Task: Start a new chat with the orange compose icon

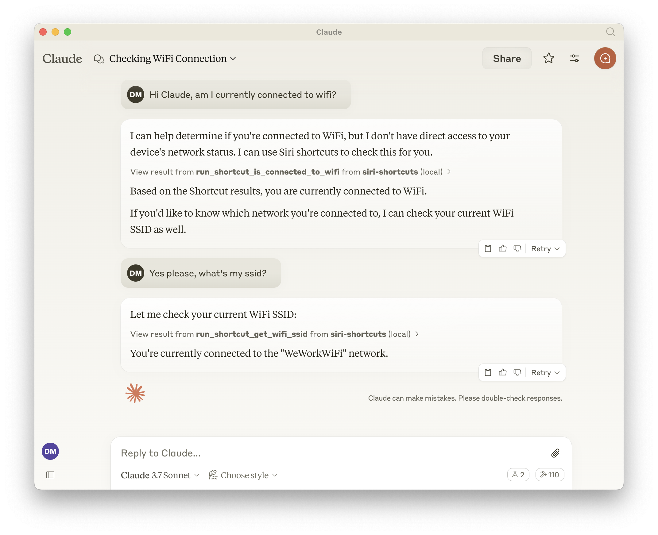Action: coord(605,58)
